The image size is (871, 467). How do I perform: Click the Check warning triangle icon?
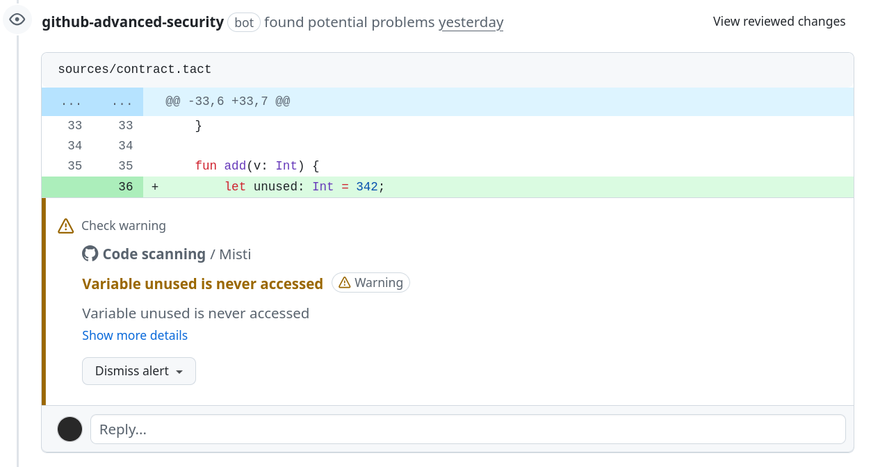(66, 226)
